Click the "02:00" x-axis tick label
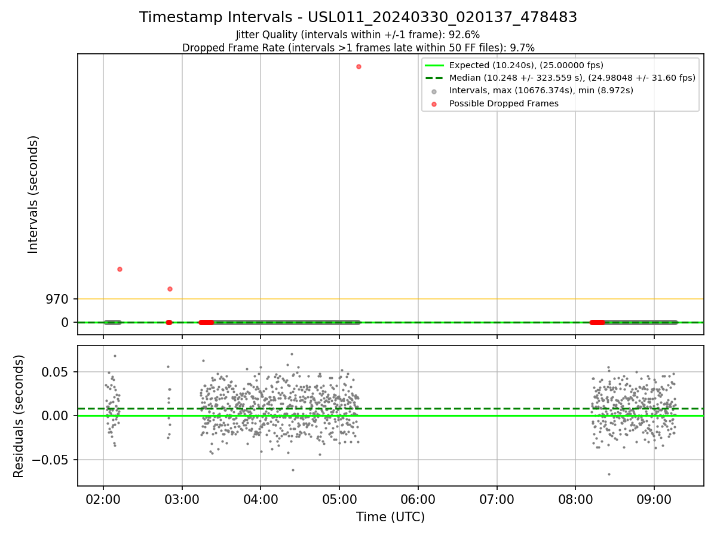The width and height of the screenshot is (717, 538). tap(103, 500)
